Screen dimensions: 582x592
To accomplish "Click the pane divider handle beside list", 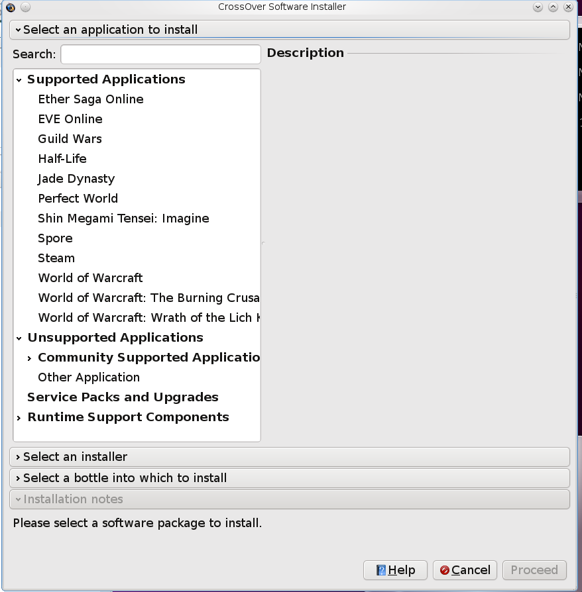I will pyautogui.click(x=263, y=244).
